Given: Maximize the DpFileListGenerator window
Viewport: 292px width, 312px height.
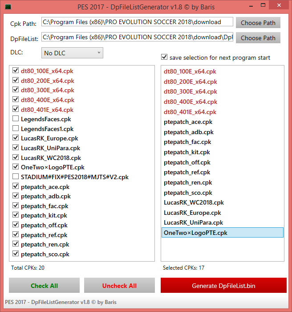Looking at the screenshot, I should click(x=263, y=5).
